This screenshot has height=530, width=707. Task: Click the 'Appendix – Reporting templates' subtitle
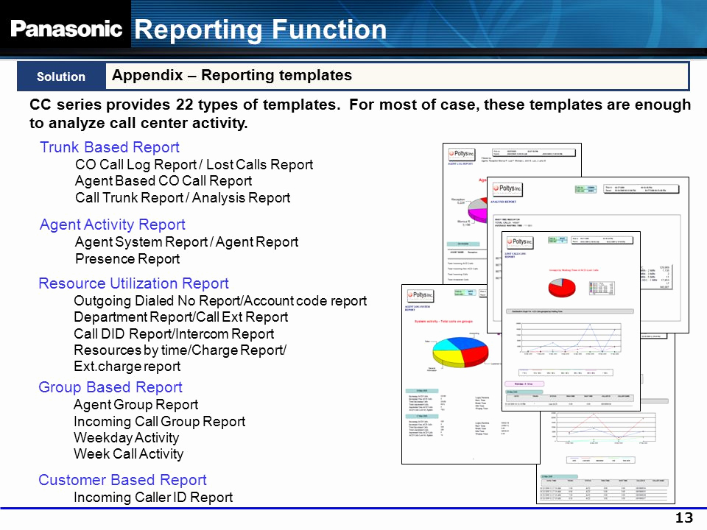tap(232, 75)
